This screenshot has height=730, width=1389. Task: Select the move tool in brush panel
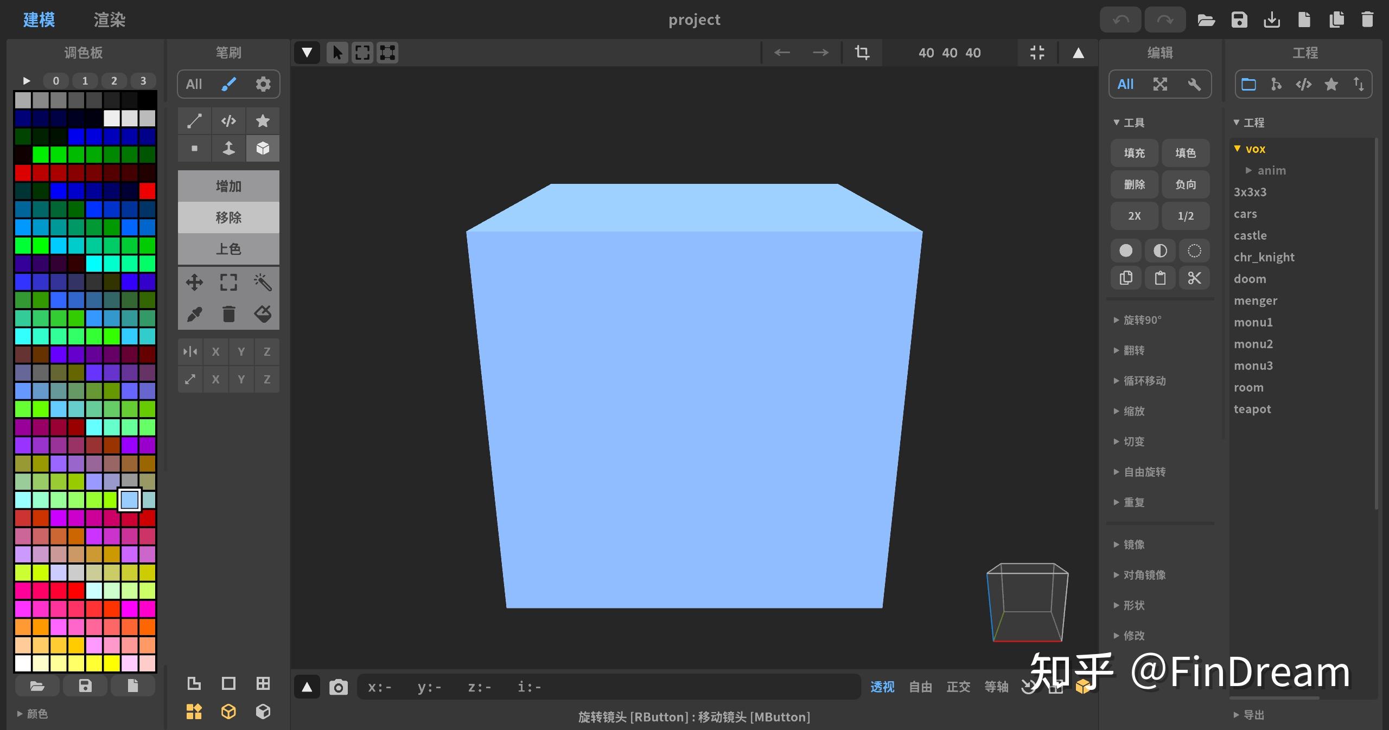tap(194, 282)
